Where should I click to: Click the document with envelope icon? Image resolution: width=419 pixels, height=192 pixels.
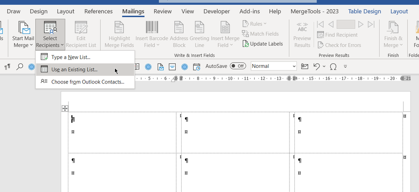pyautogui.click(x=160, y=67)
